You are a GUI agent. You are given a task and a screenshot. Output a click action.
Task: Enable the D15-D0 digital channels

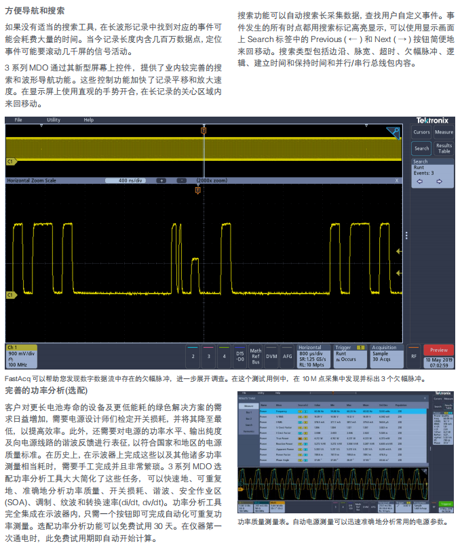pos(240,357)
